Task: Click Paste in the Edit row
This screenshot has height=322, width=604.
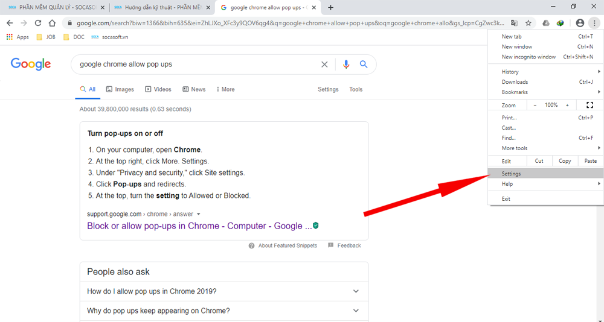Action: click(591, 161)
